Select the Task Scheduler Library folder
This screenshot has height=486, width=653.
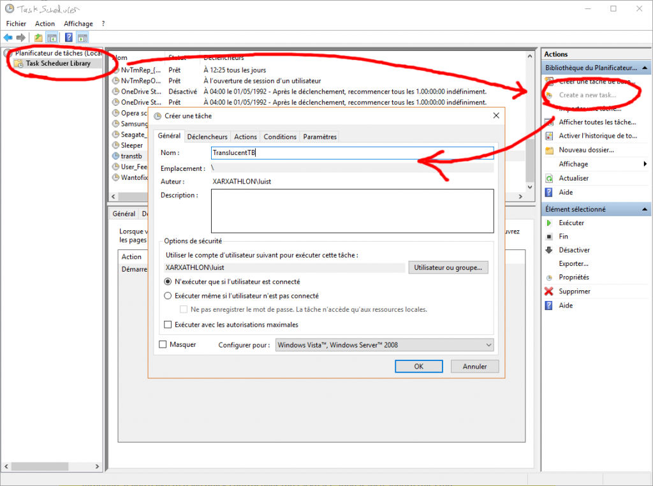[x=58, y=63]
